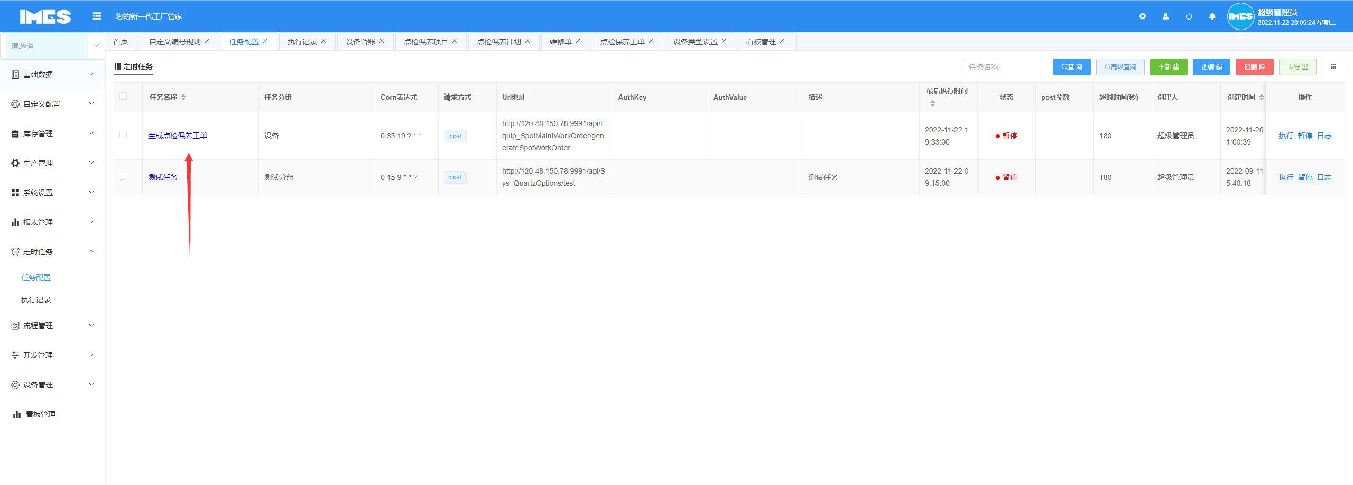This screenshot has width=1353, height=485.
Task: Toggle the select-all header checkbox
Action: (123, 96)
